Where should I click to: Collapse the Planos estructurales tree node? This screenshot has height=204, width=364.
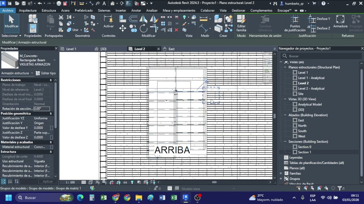point(285,67)
